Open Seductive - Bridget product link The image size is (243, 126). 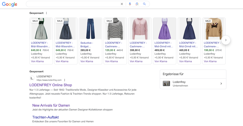[87, 45]
